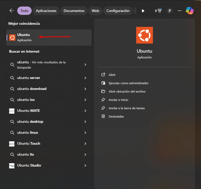Viewport: 201px width, 189px height.
Task: Select the 'ubuntu download' web suggestion text
Action: coord(32,89)
